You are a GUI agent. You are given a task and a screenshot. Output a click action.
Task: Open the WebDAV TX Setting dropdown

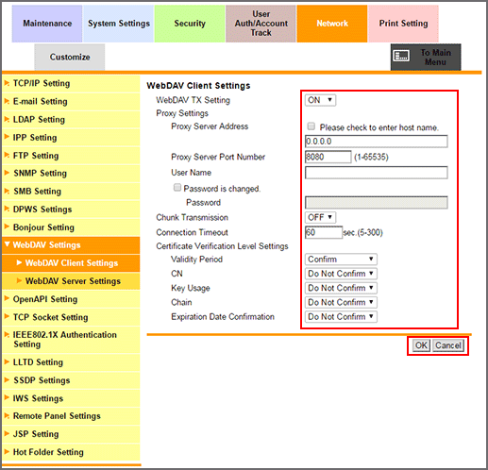pos(320,100)
